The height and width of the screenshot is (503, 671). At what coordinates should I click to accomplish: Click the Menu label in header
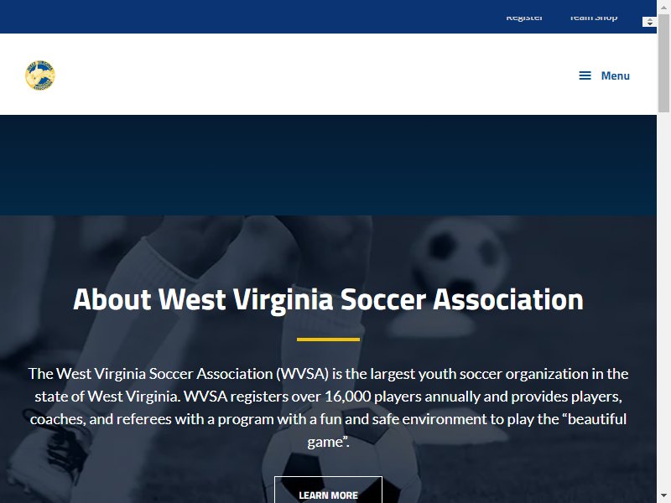point(616,75)
